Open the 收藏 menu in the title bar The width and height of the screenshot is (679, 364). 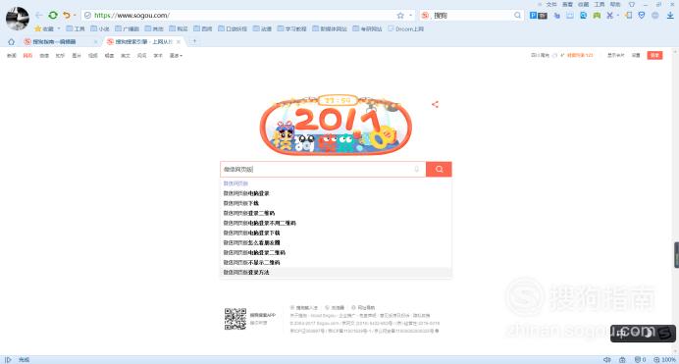(x=583, y=4)
